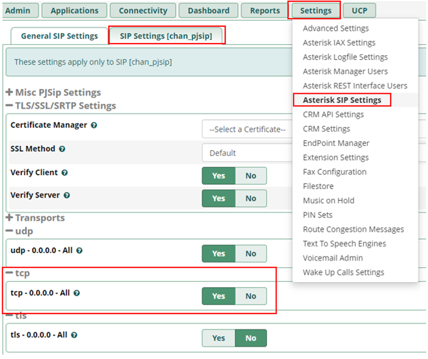Screen dimensions: 428x359
Task: Set Verify Client to Yes
Action: pos(218,176)
